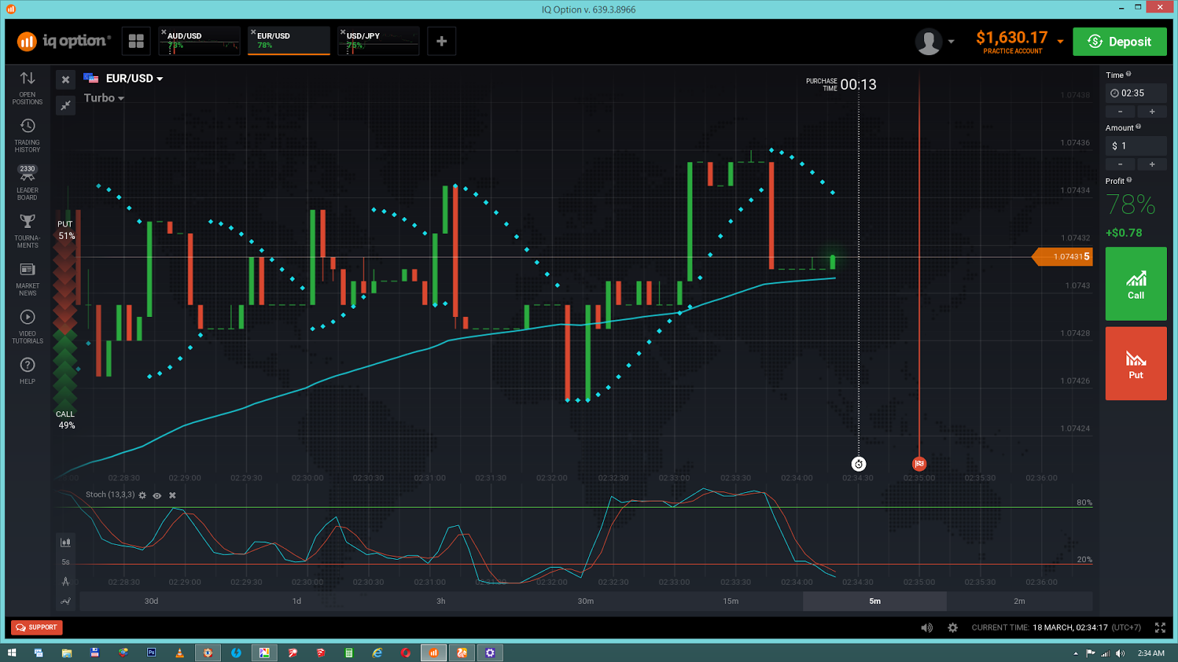Viewport: 1178px width, 662px height.
Task: Mute platform sounds with the speaker icon
Action: point(927,627)
